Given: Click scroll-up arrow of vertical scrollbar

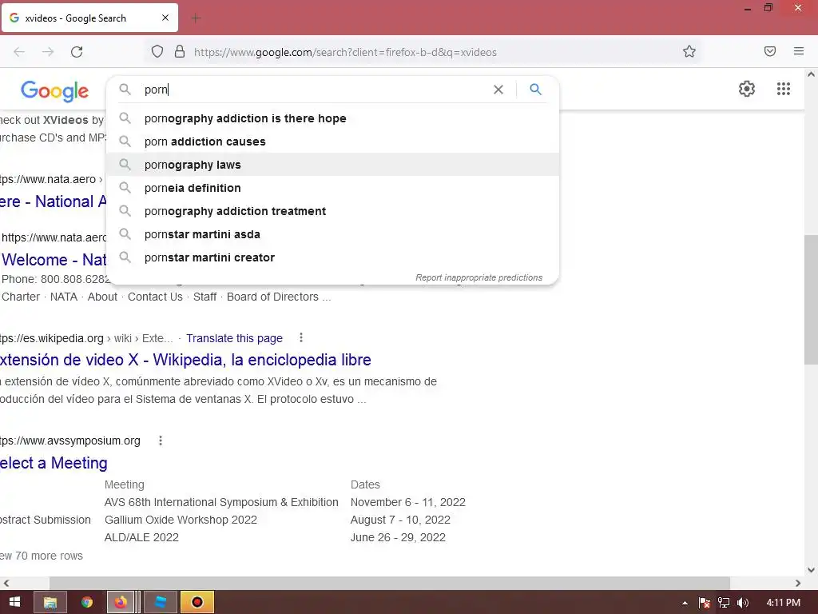Looking at the screenshot, I should point(811,74).
